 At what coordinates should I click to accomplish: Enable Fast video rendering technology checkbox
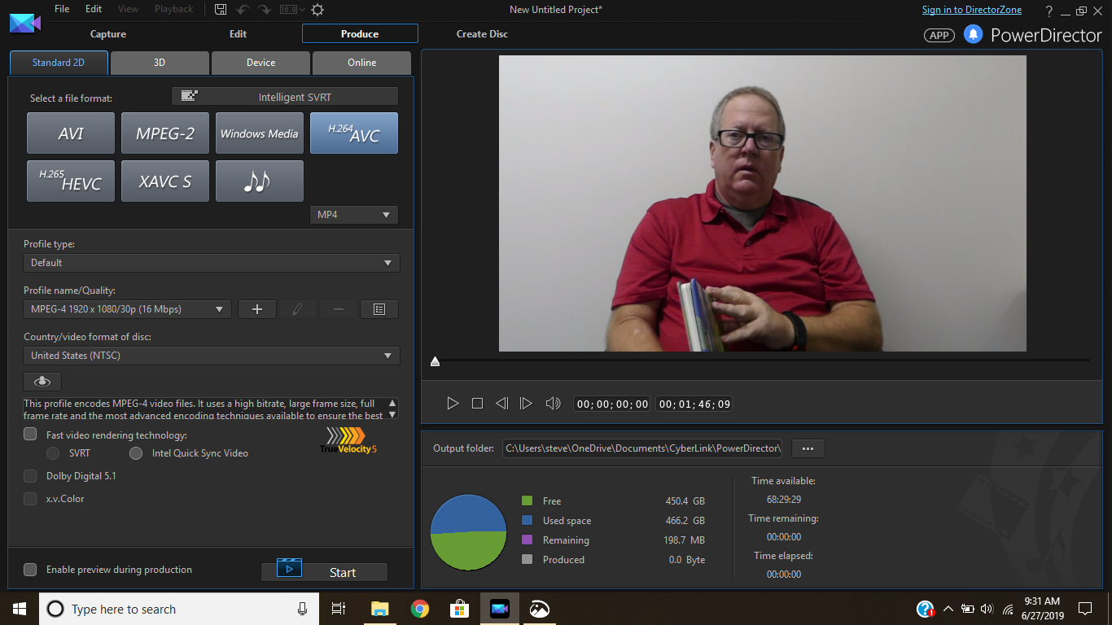pos(30,435)
